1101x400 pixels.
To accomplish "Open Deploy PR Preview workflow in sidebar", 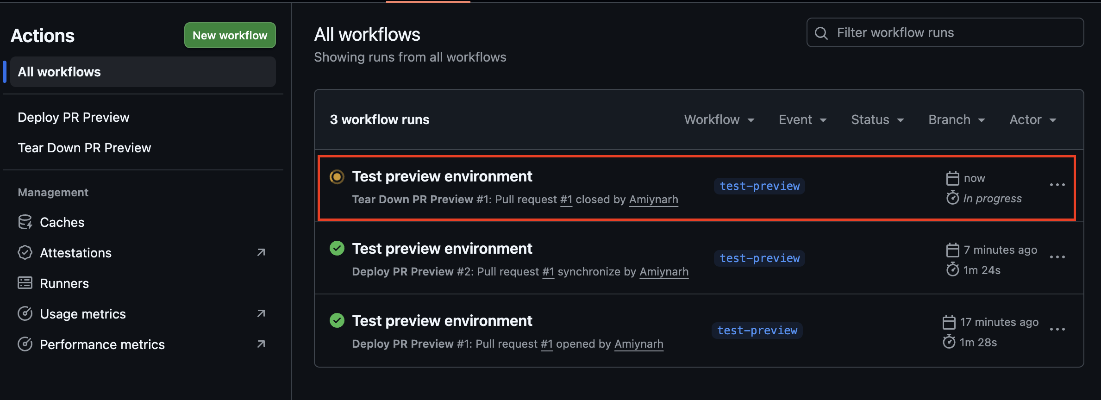I will pos(74,118).
